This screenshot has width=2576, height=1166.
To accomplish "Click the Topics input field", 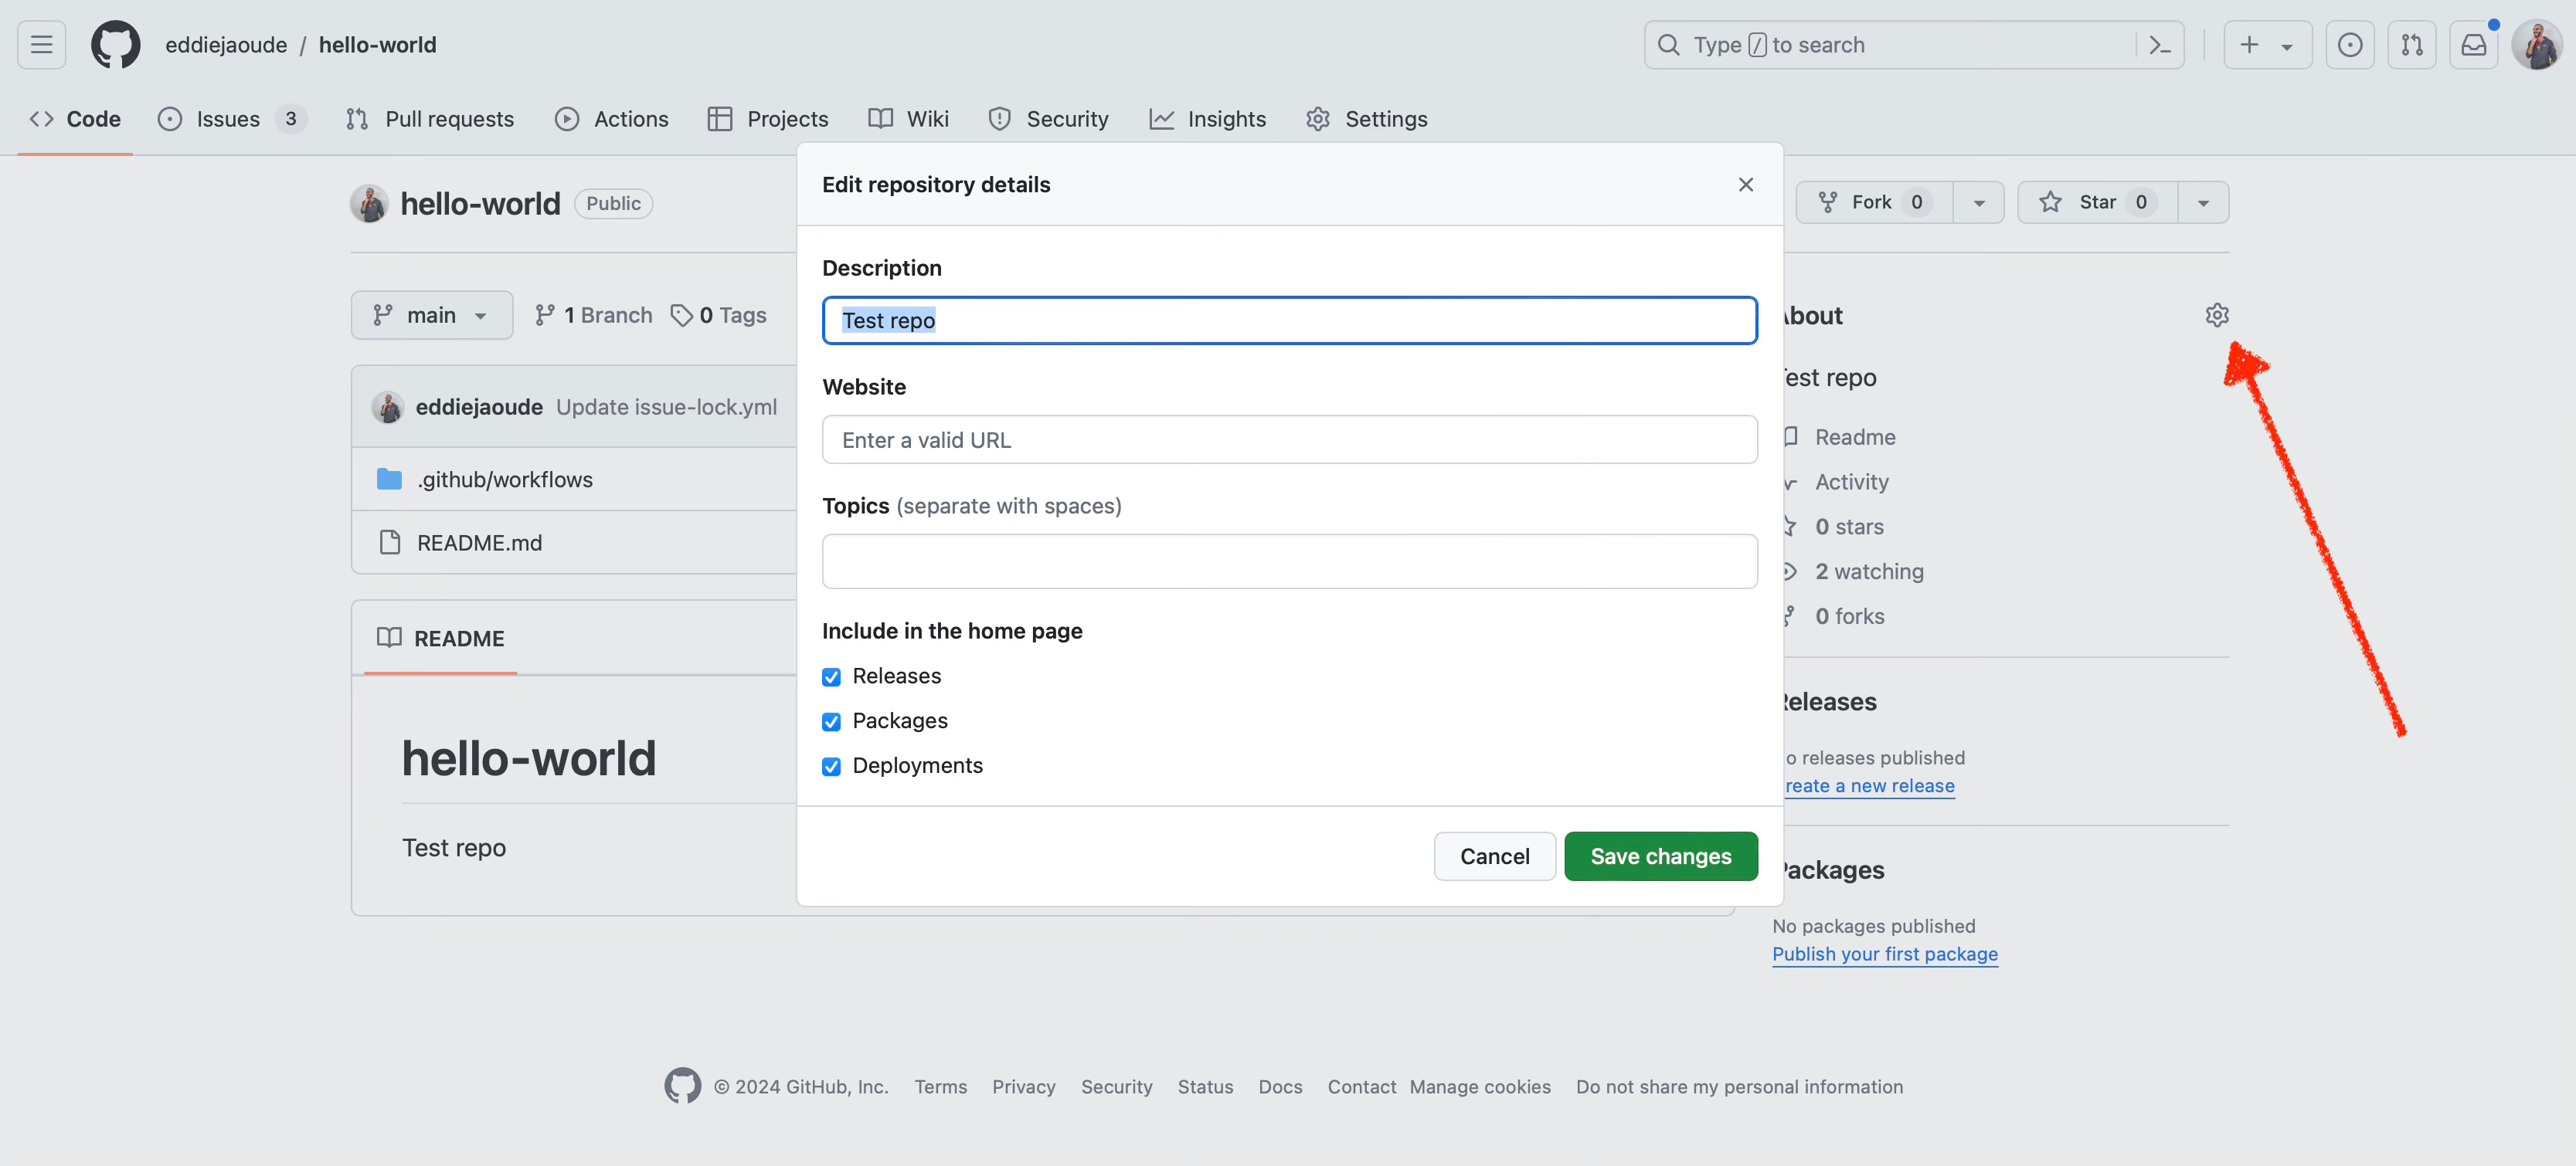I will 1290,561.
